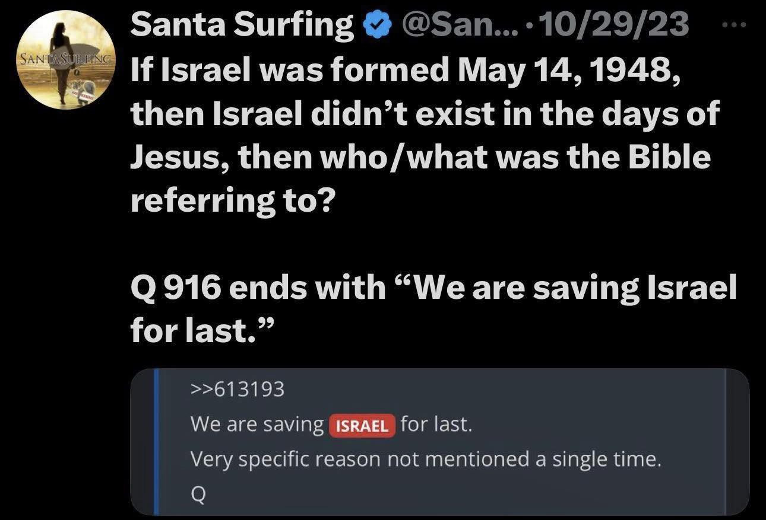
Task: Click "We are saving" in embedded post
Action: pyautogui.click(x=257, y=425)
